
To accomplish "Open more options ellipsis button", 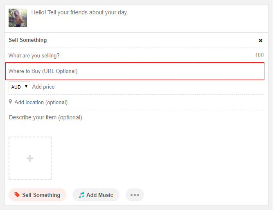I will [x=135, y=195].
